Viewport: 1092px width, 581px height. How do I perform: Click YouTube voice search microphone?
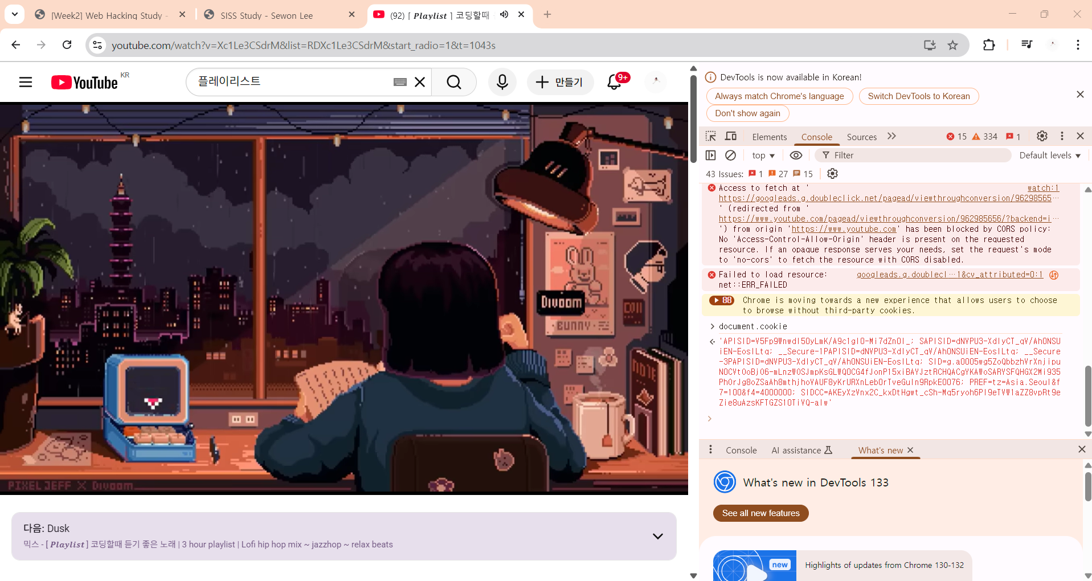click(x=502, y=83)
